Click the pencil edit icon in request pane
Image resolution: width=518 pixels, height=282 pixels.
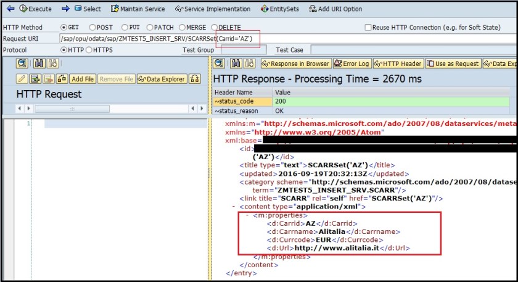tap(22, 79)
